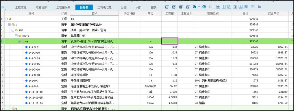The height and width of the screenshot is (111, 294).
Task: Click the 项目特征 column header
Action: pos(130,14)
